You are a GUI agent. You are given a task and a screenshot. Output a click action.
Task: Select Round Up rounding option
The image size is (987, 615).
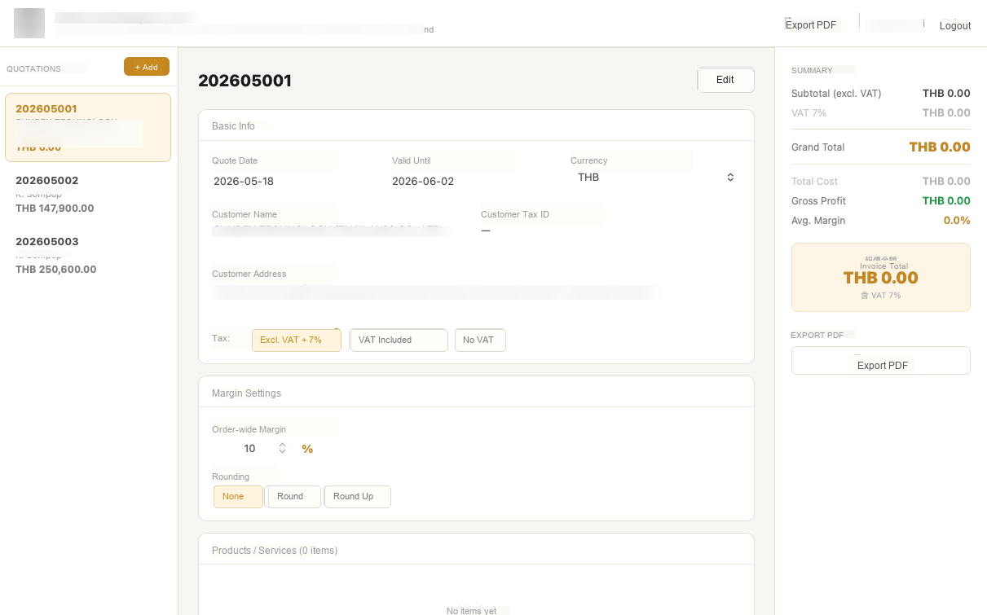(357, 496)
